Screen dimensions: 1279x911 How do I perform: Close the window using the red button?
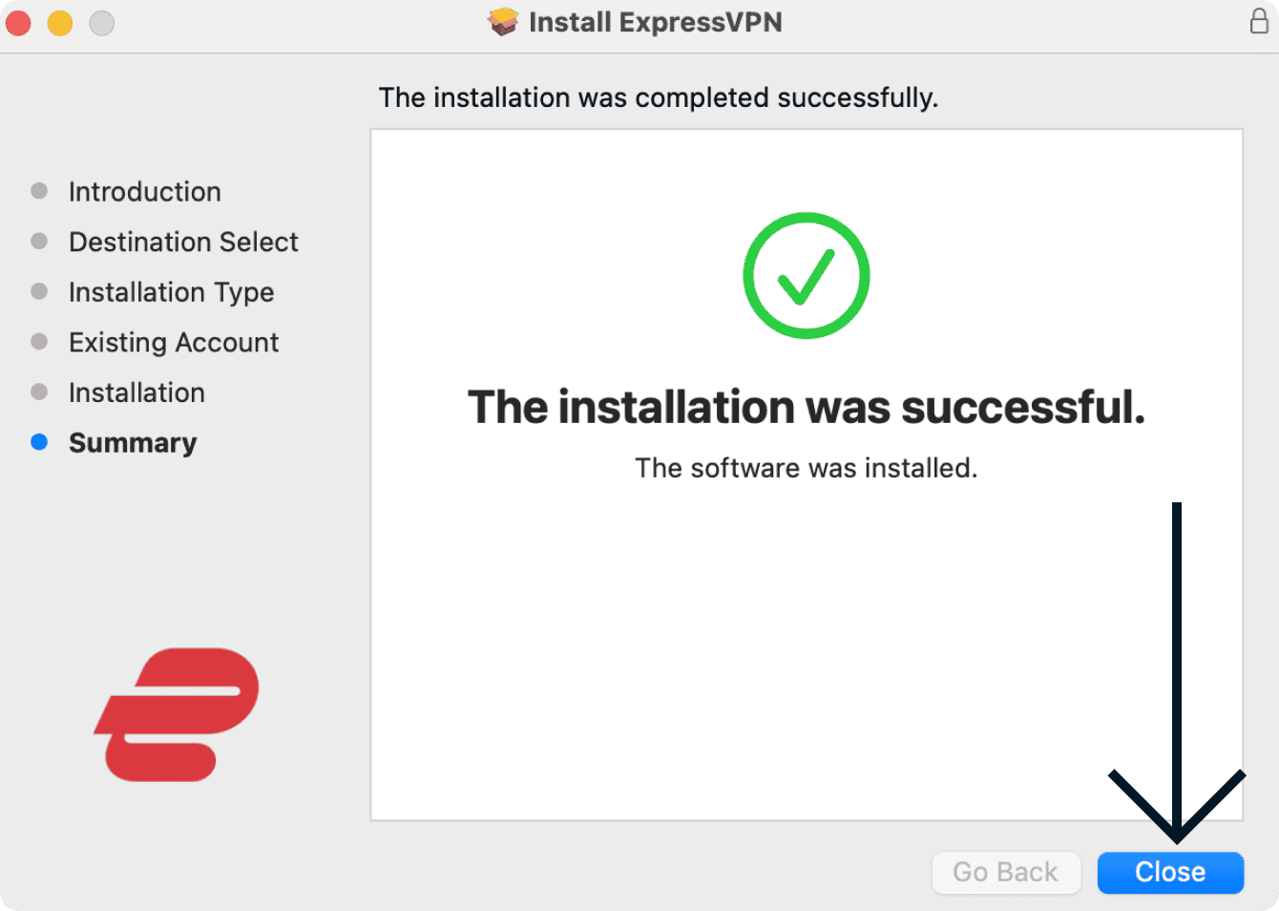pyautogui.click(x=18, y=23)
